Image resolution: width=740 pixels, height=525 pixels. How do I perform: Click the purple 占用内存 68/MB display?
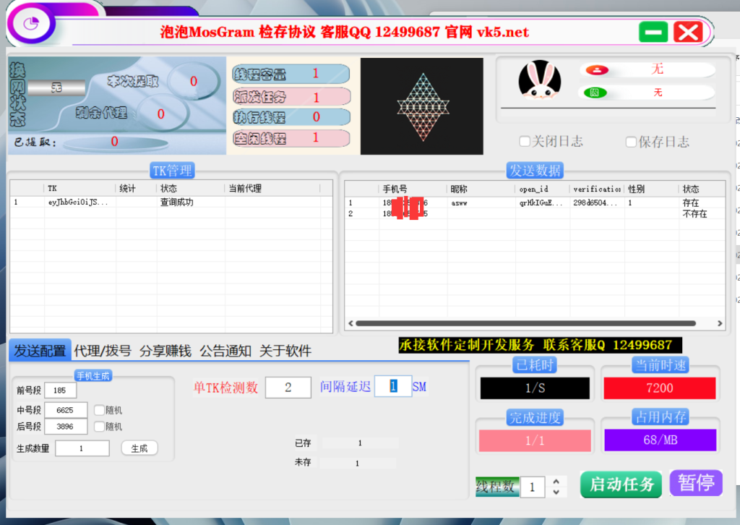click(x=660, y=440)
